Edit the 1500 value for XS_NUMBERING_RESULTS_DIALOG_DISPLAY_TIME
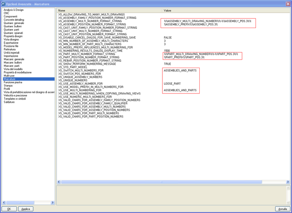Image resolution: width=292 pixels, height=213 pixels. point(166,51)
